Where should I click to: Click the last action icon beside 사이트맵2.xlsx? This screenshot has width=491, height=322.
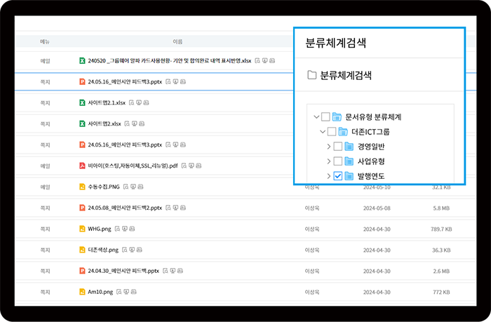click(x=142, y=123)
